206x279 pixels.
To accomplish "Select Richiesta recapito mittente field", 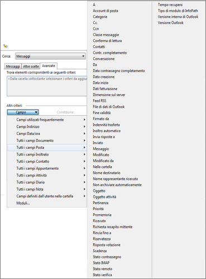I will point(113,227).
